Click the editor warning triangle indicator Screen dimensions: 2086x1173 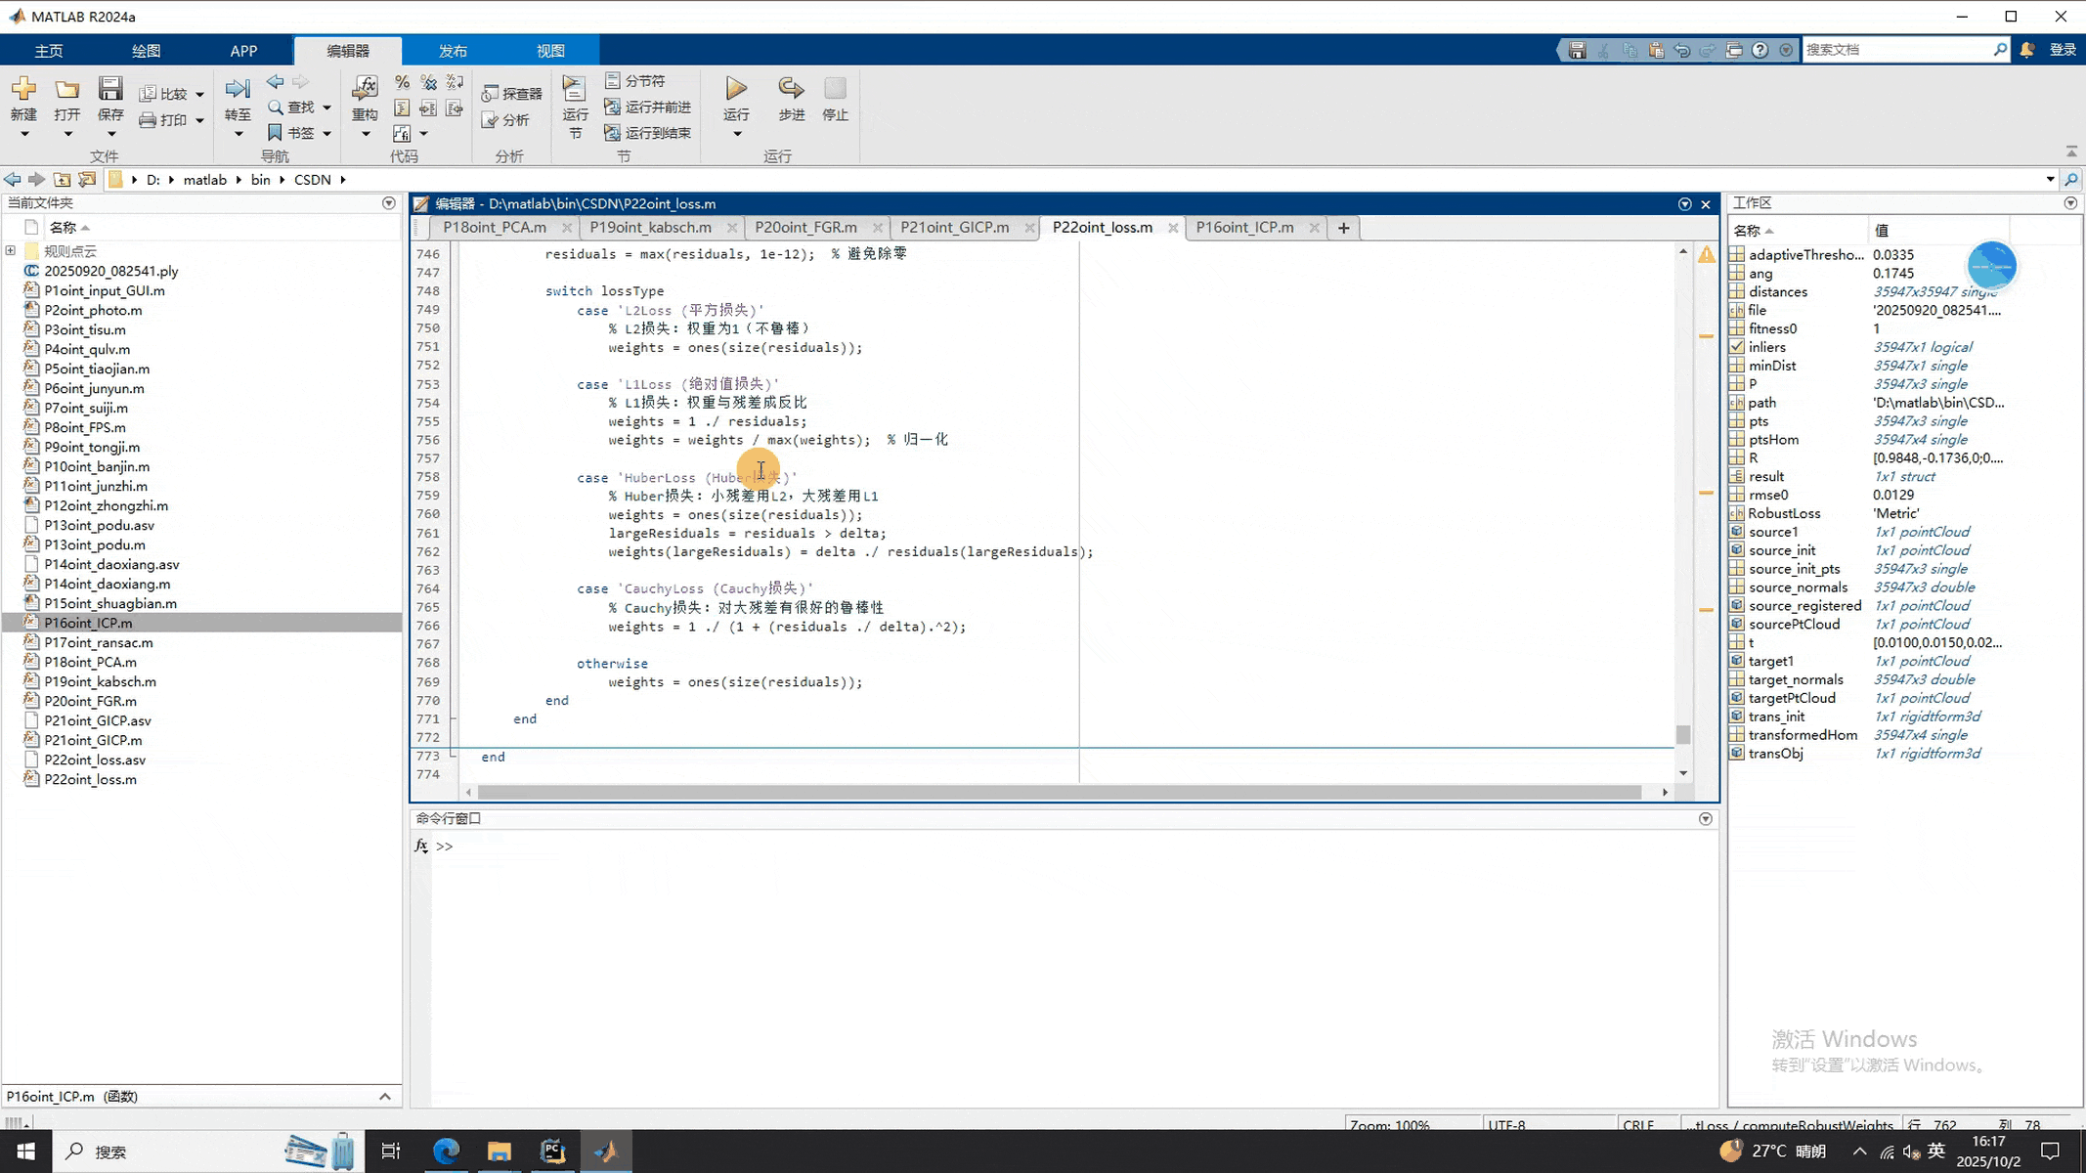(x=1706, y=255)
